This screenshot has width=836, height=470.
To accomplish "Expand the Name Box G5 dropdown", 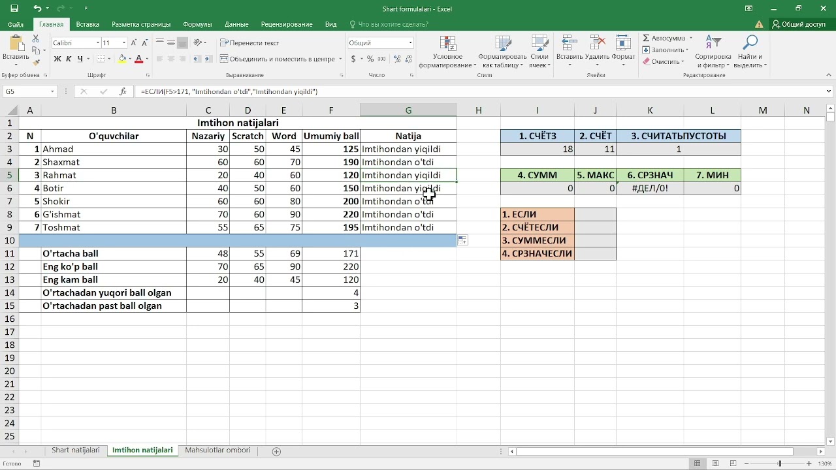I will [x=52, y=92].
